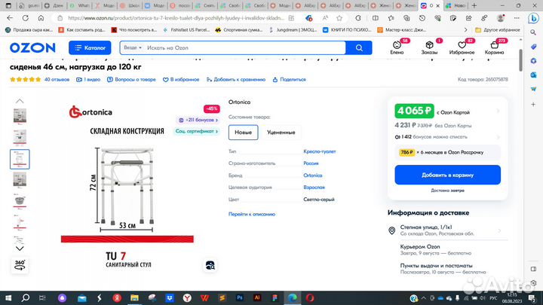Open the Корзина cart icon
Image resolution: width=543 pixels, height=305 pixels.
click(x=494, y=47)
